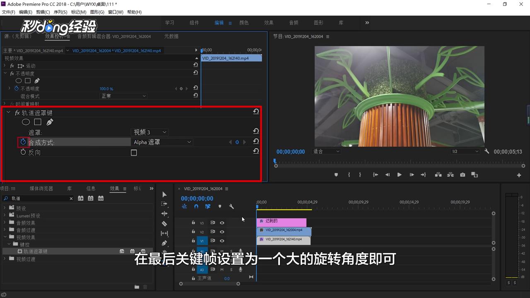Image resolution: width=530 pixels, height=298 pixels.
Task: Select the Track Select Forward tool
Action: point(164,204)
